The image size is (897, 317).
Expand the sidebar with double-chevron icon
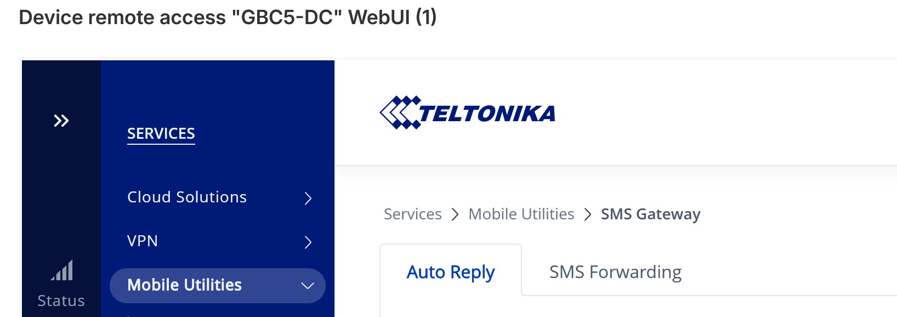[x=61, y=121]
